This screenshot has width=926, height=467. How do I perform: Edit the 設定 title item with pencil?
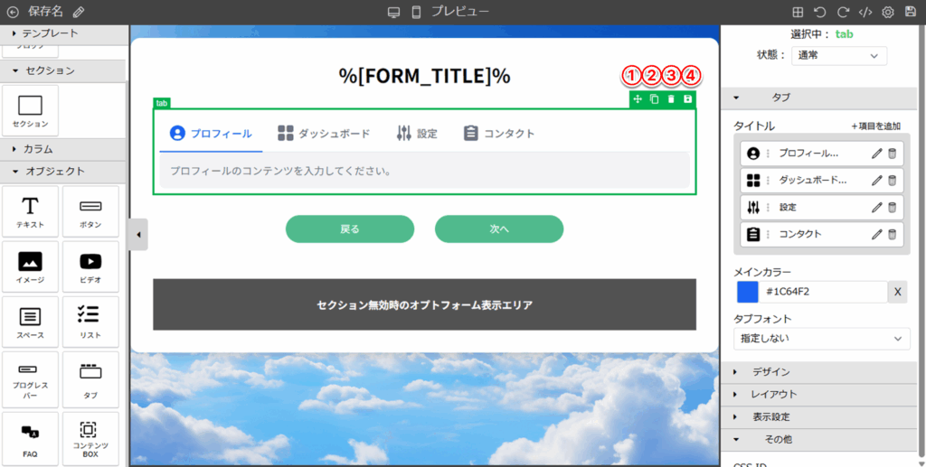pyautogui.click(x=876, y=208)
